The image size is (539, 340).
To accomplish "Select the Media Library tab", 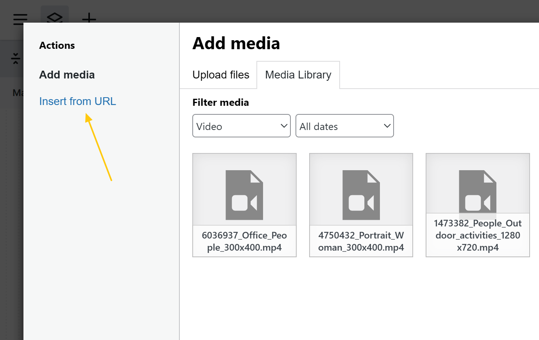I will coord(298,75).
